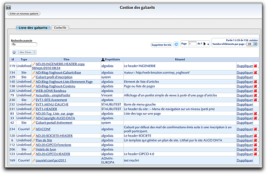Click summary 'Element de liste d'articles'
This screenshot has width=267, height=174.
pos(141,82)
